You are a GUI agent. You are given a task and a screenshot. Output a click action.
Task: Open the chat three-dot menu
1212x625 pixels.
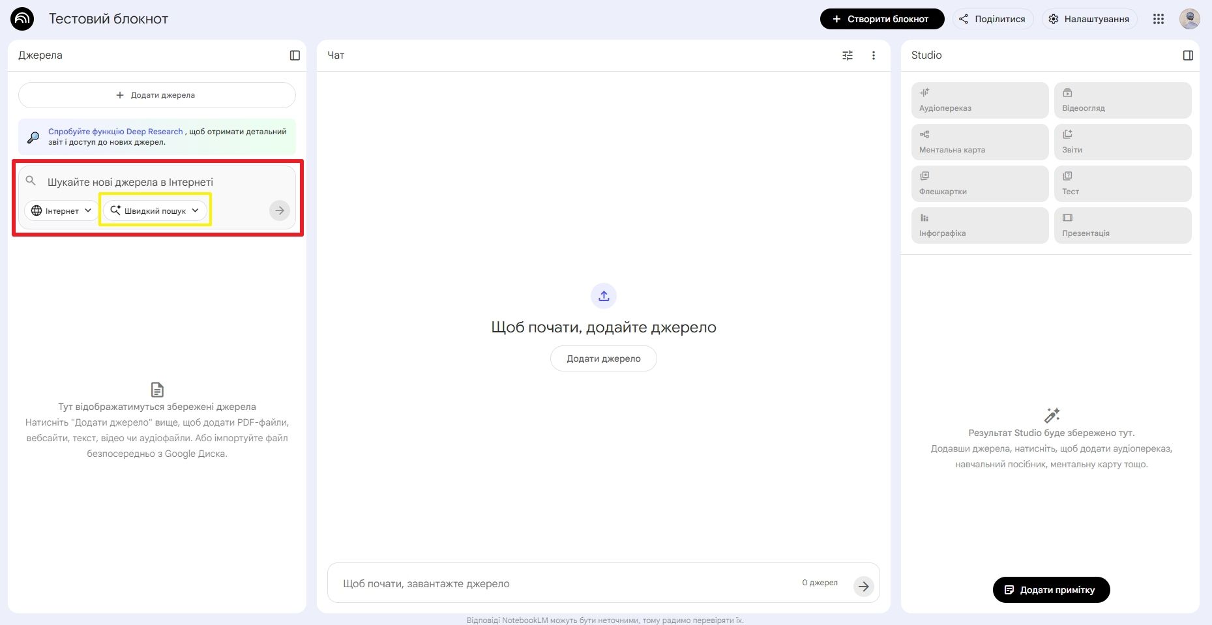[x=873, y=55]
